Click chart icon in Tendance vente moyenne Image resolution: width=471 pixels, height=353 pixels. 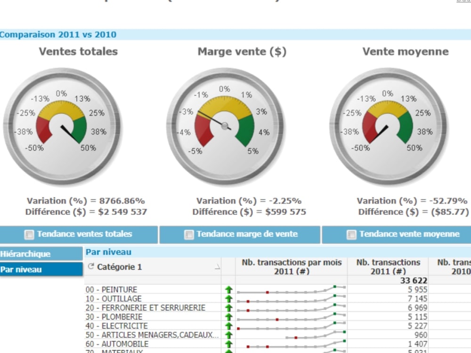[351, 235]
